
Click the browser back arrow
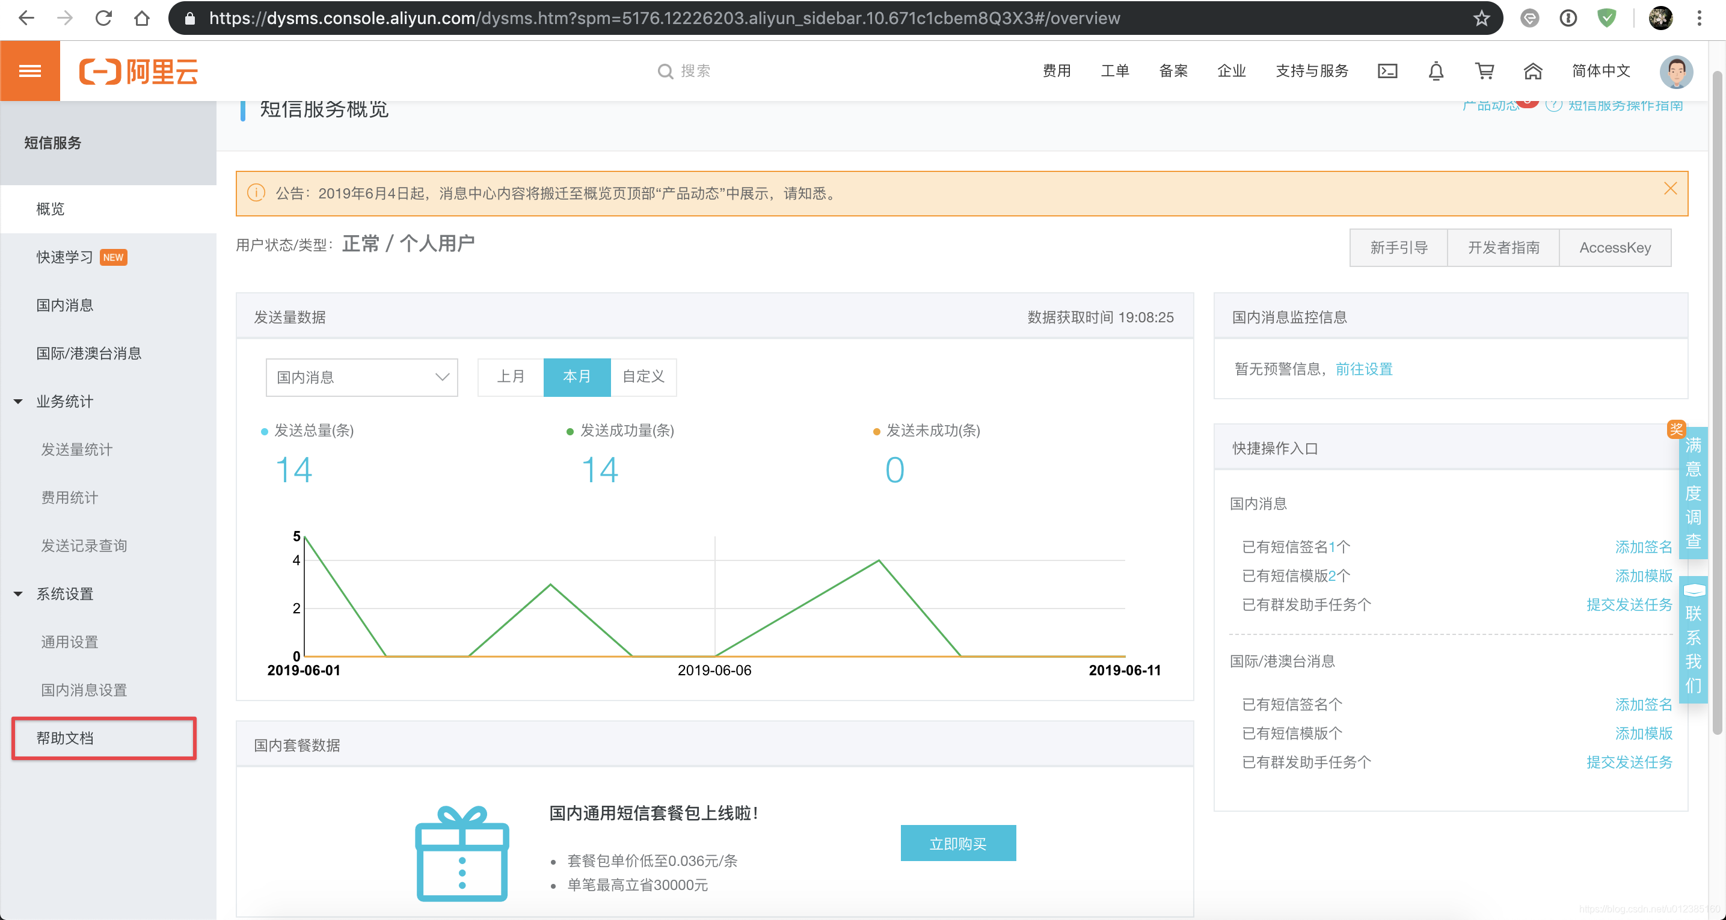tap(27, 18)
